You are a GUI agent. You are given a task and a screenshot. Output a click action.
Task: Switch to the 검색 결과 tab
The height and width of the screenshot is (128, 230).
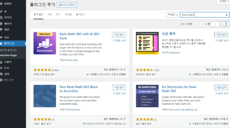(x=39, y=15)
